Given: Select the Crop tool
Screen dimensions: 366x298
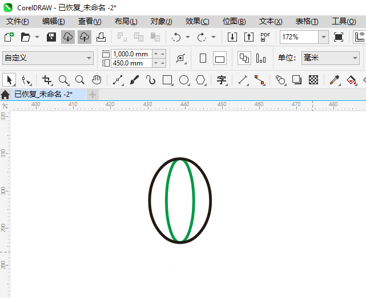Looking at the screenshot, I should (47, 80).
